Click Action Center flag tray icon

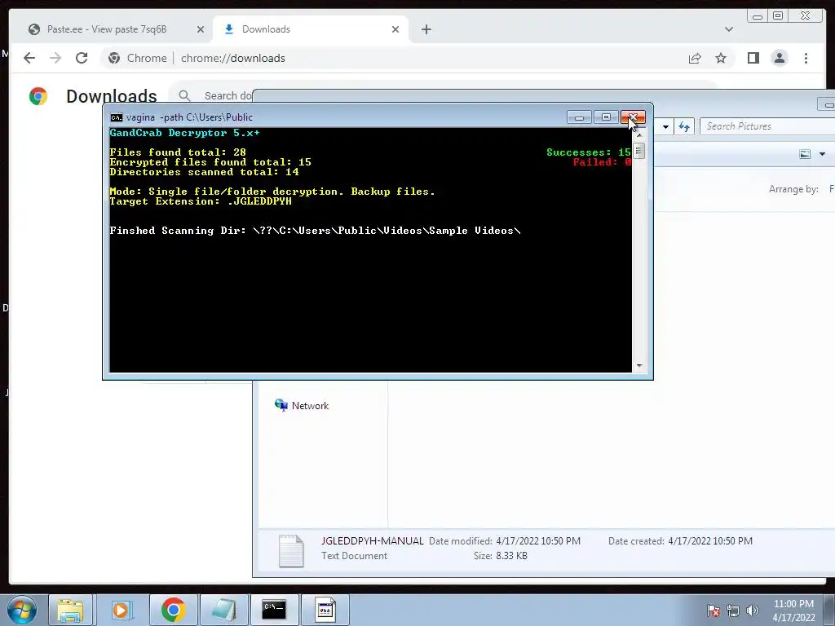click(714, 611)
